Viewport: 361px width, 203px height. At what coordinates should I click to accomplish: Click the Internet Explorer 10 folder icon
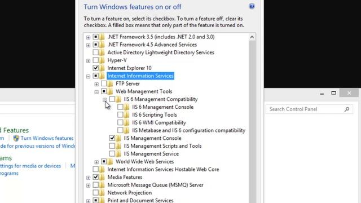(102, 68)
